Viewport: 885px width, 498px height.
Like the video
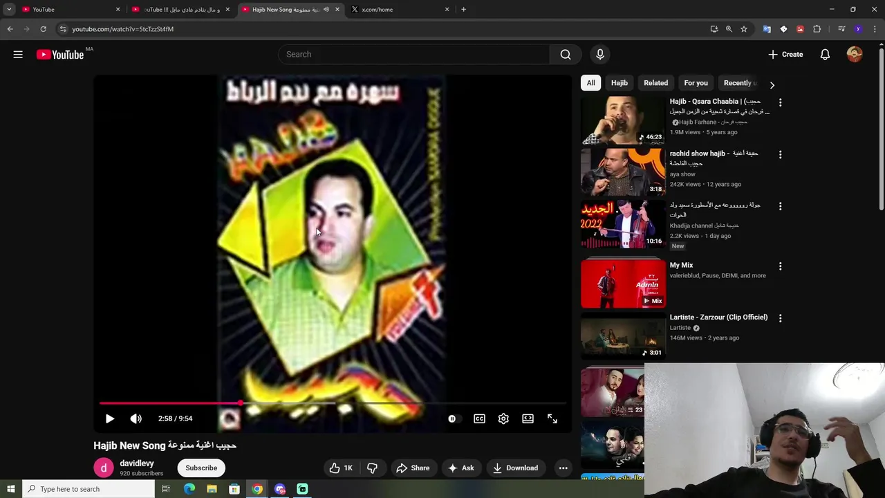pyautogui.click(x=342, y=468)
